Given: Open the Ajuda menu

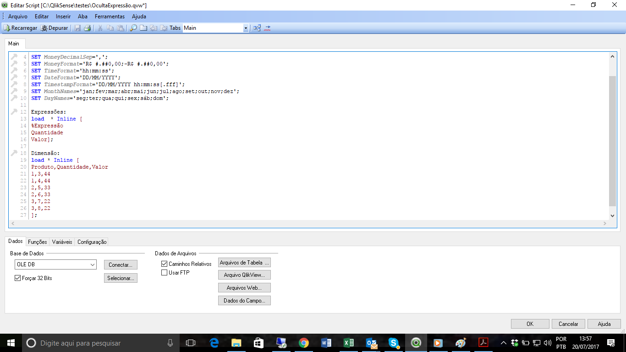Looking at the screenshot, I should click(x=139, y=16).
